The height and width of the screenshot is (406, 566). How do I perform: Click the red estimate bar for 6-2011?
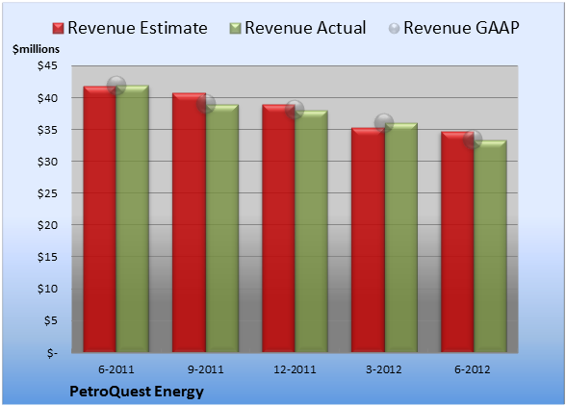click(100, 219)
